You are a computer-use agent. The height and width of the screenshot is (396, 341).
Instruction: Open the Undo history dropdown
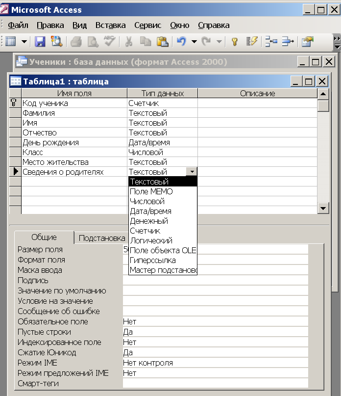pos(194,41)
